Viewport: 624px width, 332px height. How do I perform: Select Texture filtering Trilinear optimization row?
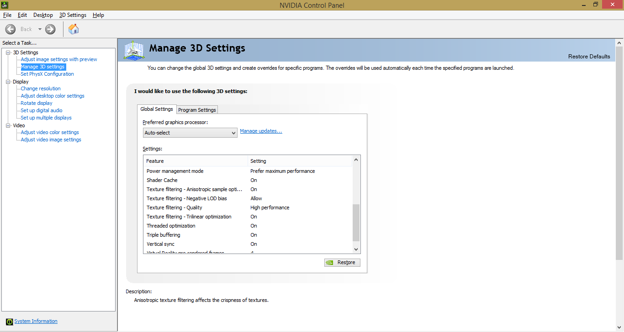(x=248, y=217)
